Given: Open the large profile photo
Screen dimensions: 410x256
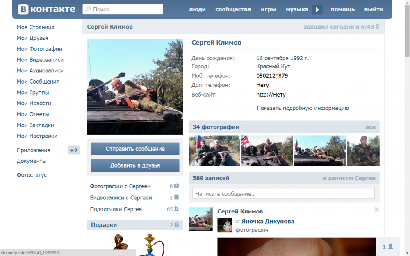Looking at the screenshot, I should click(135, 87).
